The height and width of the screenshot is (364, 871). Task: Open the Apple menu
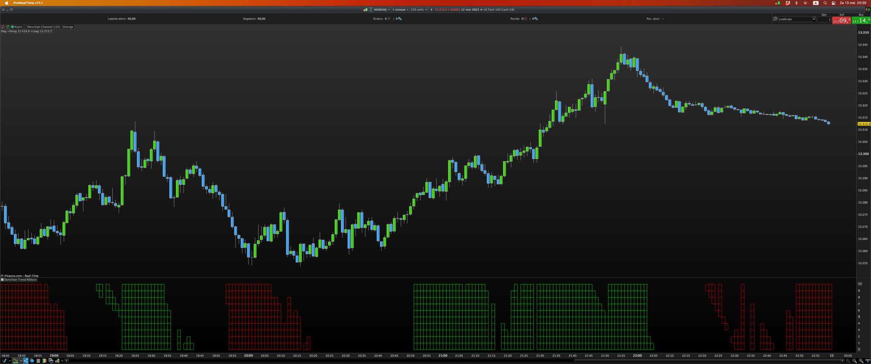6,3
